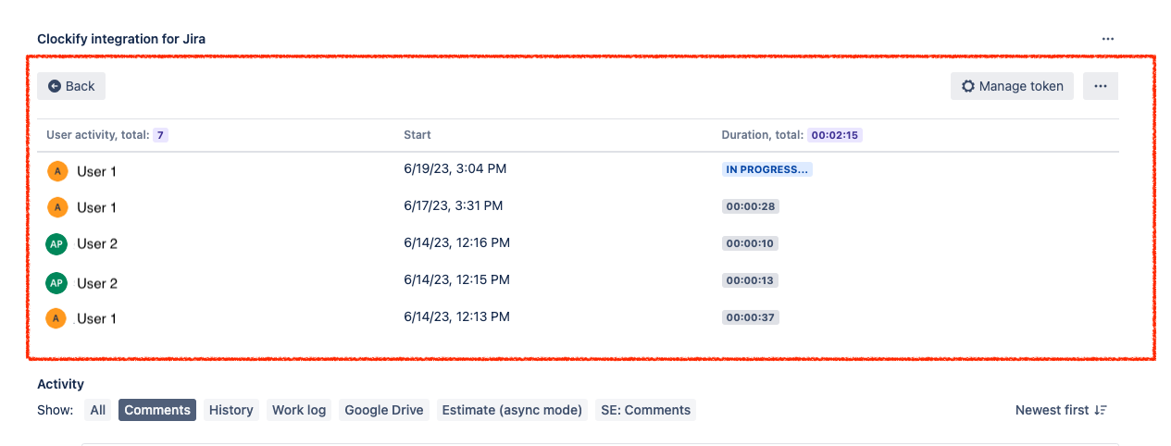Click User 1 avatar in the 6/17/23 row
The height and width of the screenshot is (446, 1171).
point(57,207)
